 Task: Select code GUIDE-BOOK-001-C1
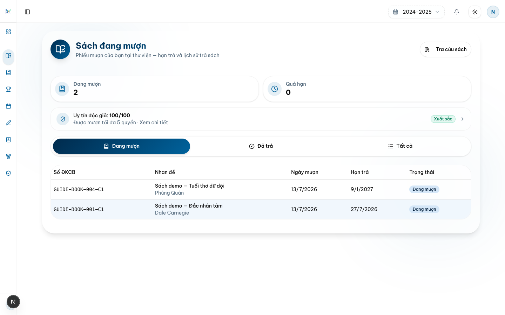79,209
